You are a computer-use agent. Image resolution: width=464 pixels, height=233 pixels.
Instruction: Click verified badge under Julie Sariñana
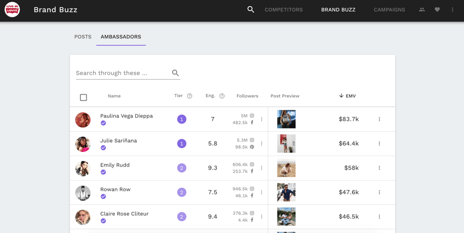(103, 148)
